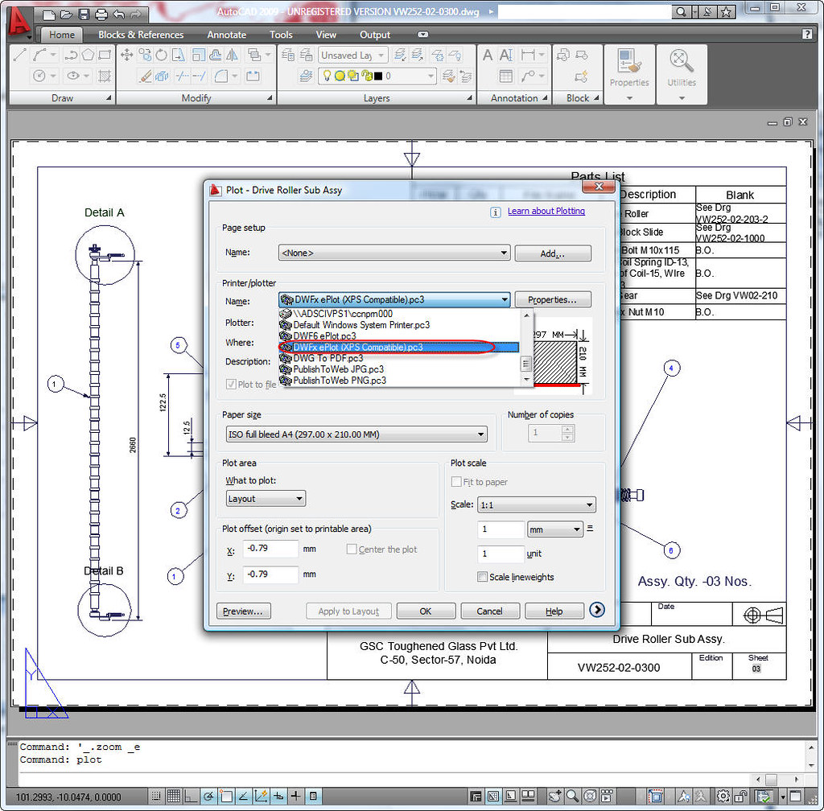The height and width of the screenshot is (811, 824).
Task: Toggle Snap mode in the status bar
Action: (x=155, y=797)
